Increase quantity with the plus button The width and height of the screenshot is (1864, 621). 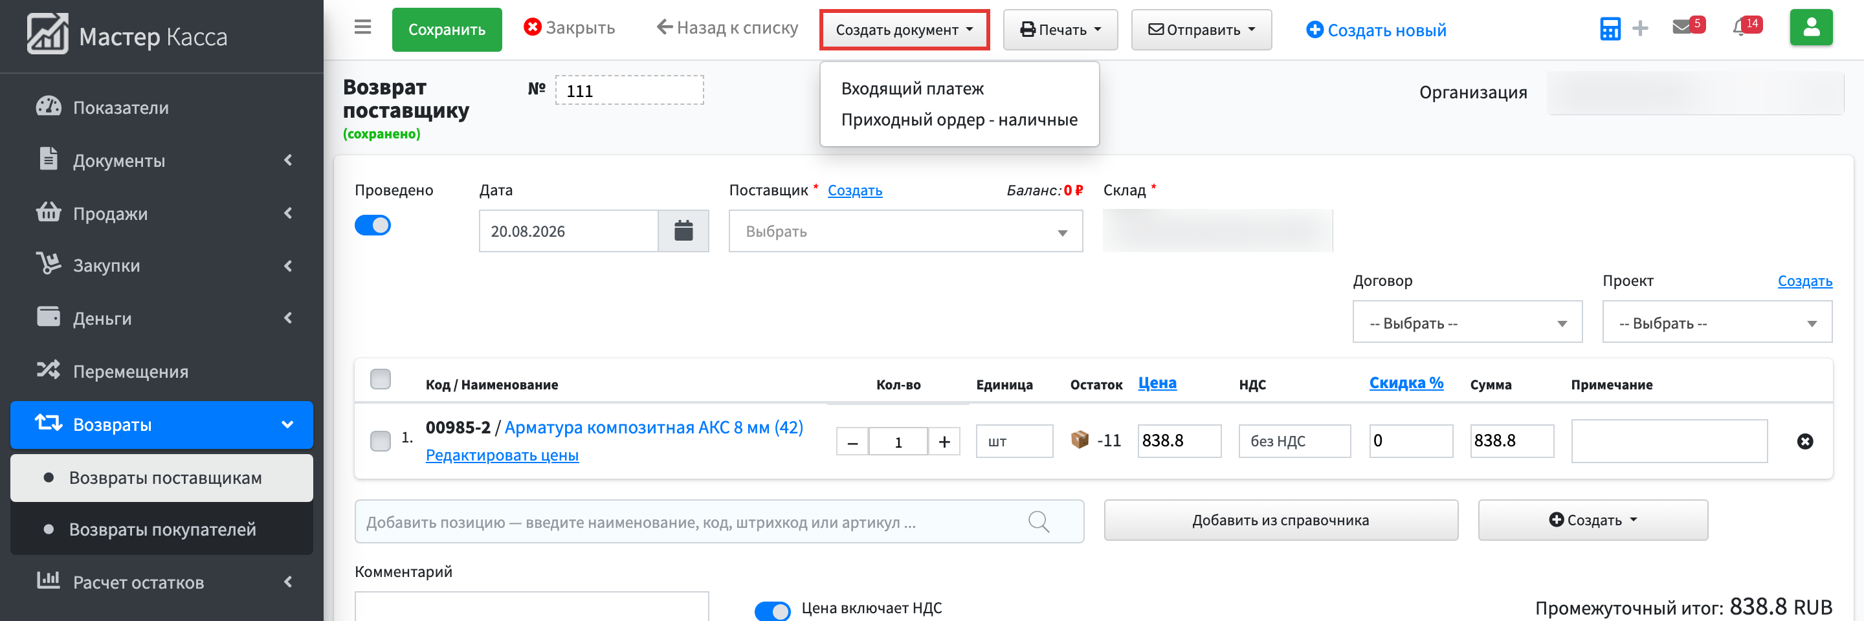pos(944,442)
